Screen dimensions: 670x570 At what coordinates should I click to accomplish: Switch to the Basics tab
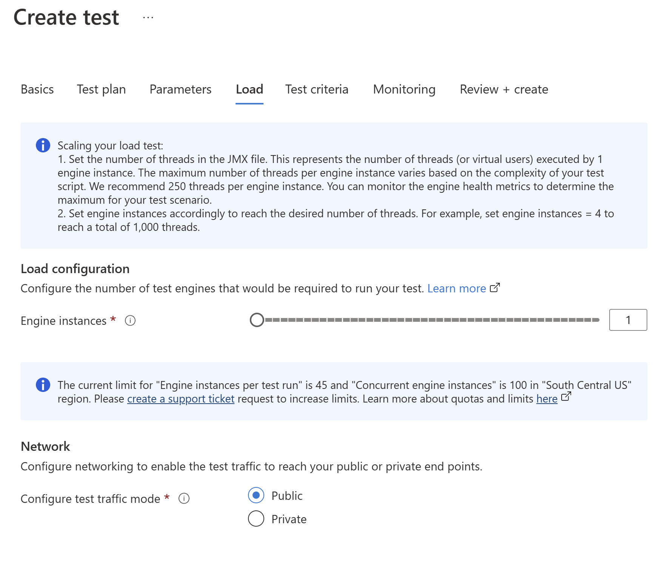click(37, 89)
